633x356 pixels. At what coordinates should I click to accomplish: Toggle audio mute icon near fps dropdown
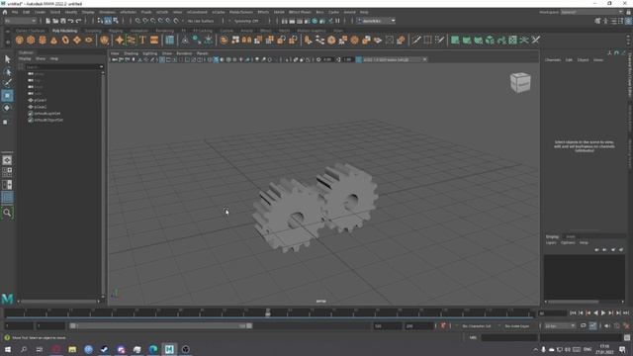click(x=607, y=325)
